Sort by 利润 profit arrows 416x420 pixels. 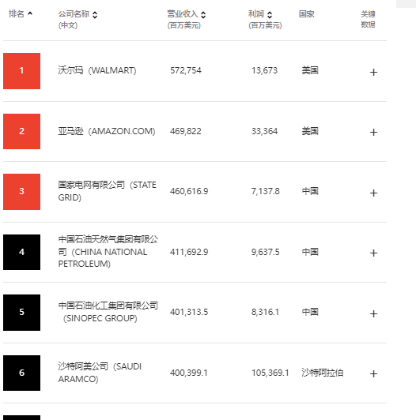(270, 15)
